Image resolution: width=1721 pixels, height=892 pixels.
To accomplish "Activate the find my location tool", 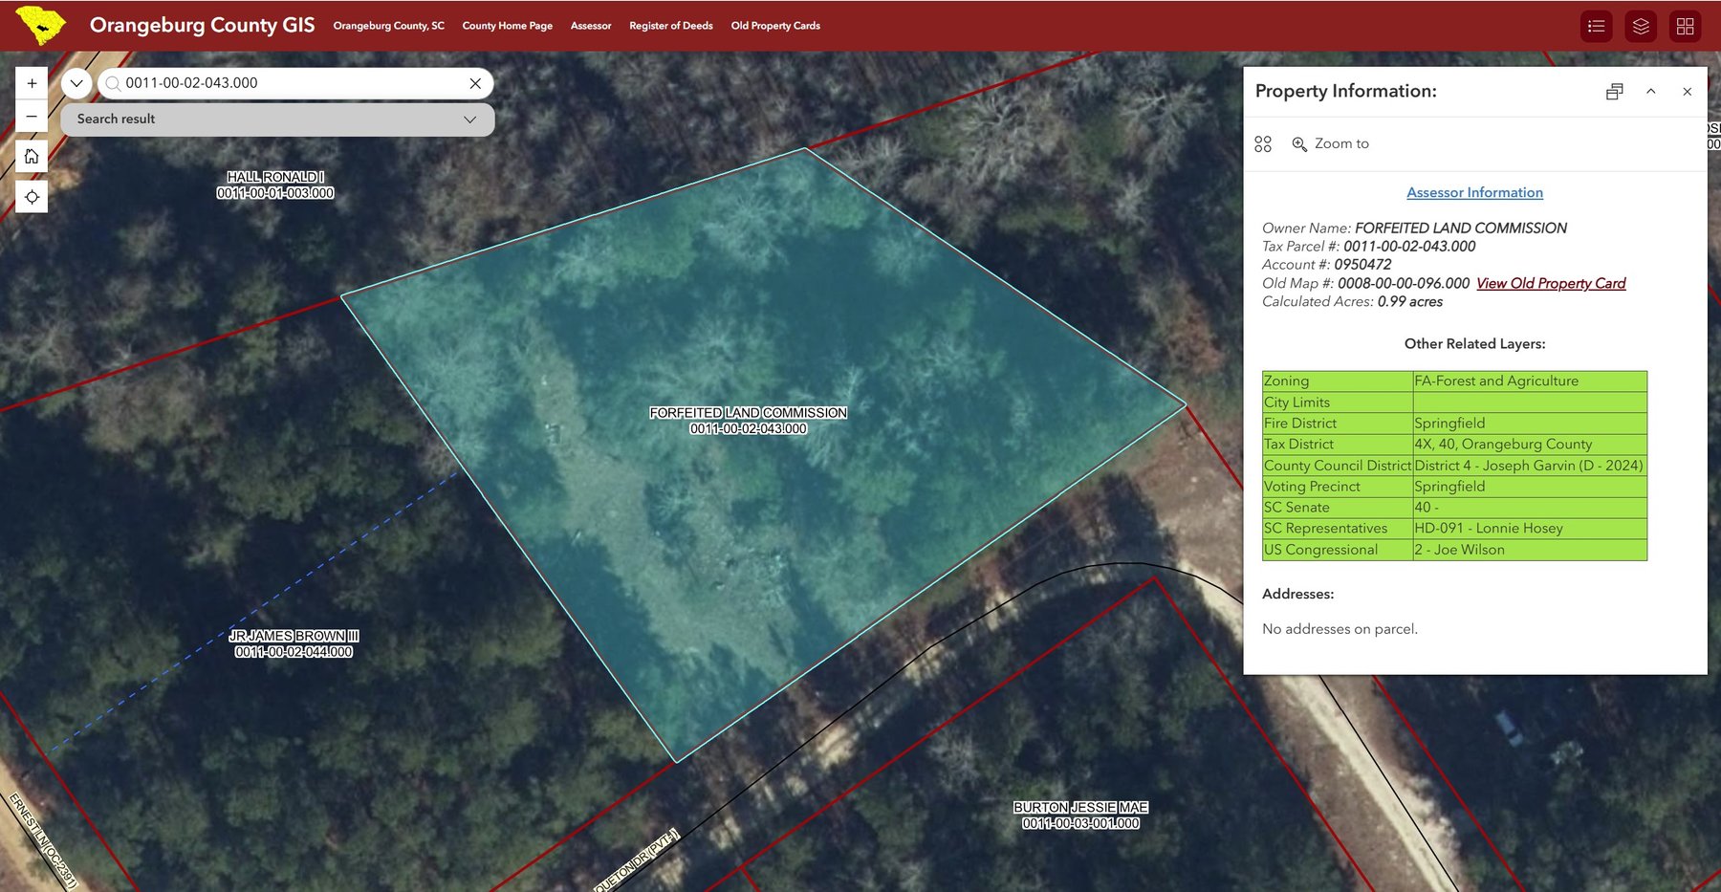I will click(32, 196).
